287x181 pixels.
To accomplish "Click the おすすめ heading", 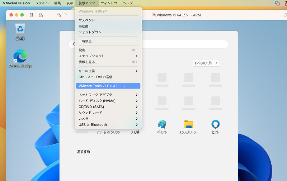I will 84,152.
